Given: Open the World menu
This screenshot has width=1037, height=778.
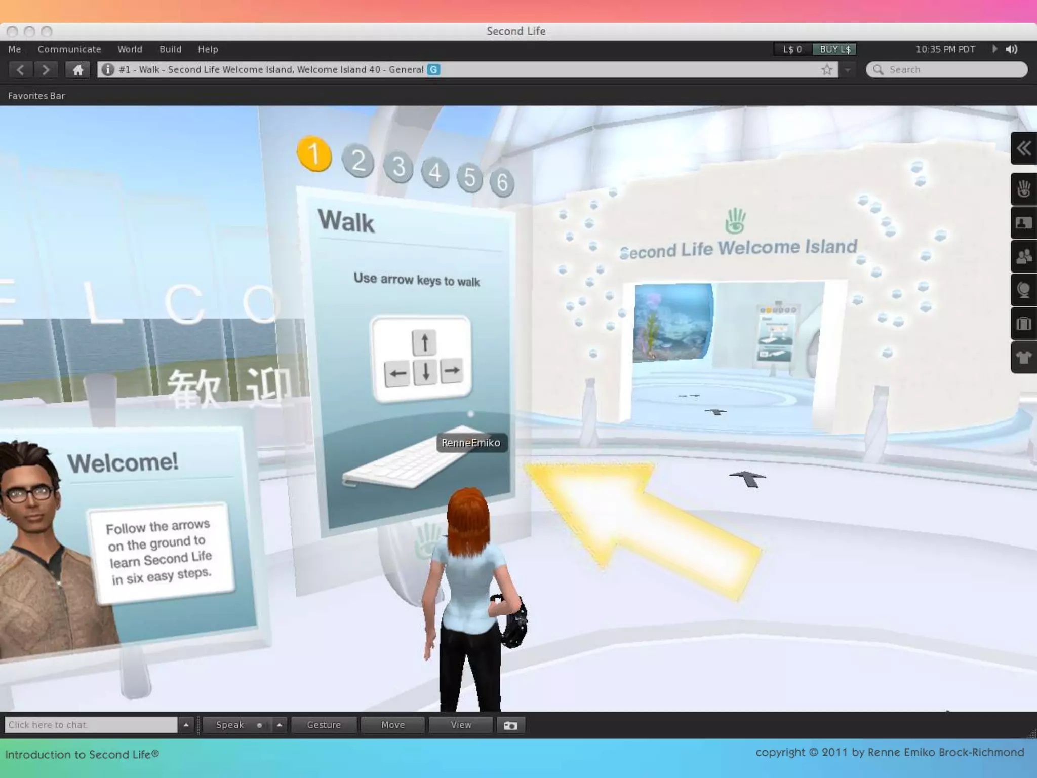Looking at the screenshot, I should 130,49.
